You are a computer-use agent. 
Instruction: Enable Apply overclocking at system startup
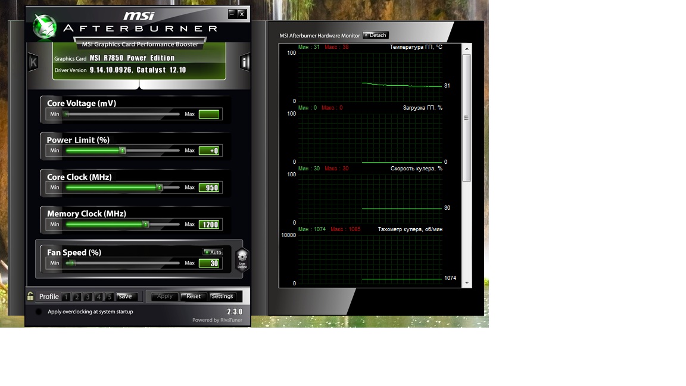point(39,312)
